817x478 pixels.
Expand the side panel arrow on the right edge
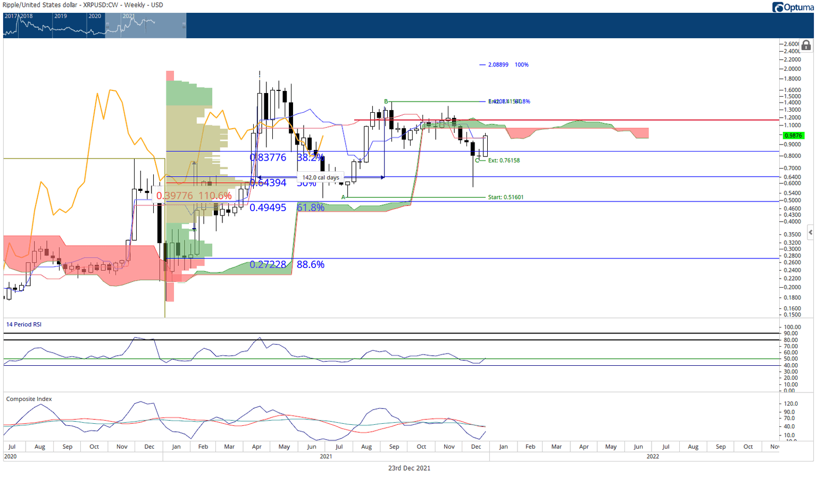click(810, 232)
